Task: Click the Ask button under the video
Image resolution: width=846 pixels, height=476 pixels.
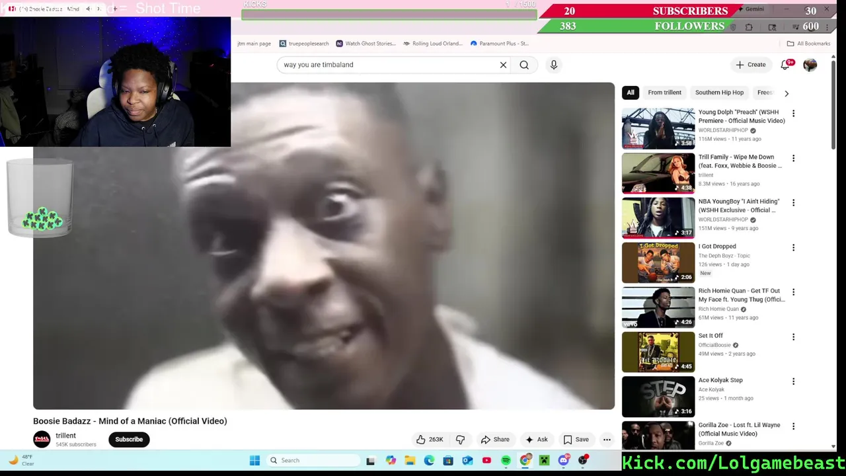Action: click(536, 439)
